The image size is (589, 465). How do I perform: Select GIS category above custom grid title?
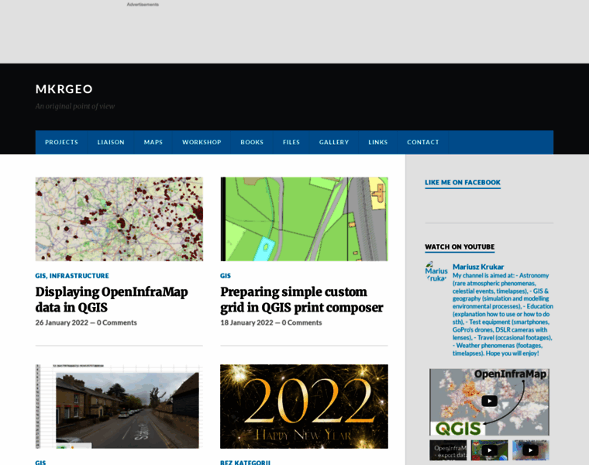pos(226,276)
